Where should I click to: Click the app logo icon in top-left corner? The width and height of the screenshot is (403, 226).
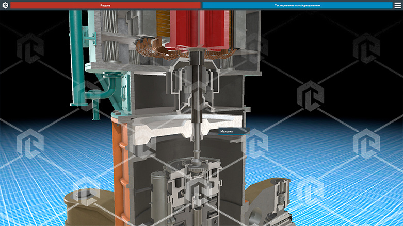pos(5,5)
